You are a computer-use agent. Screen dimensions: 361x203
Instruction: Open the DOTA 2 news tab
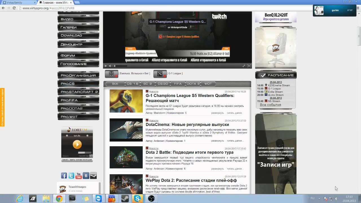(x=193, y=84)
